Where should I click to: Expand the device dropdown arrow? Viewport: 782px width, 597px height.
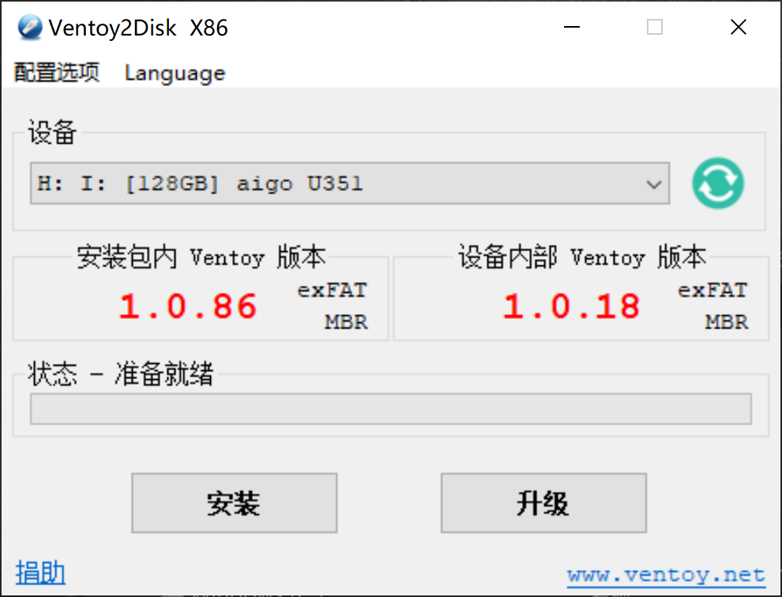pos(653,183)
